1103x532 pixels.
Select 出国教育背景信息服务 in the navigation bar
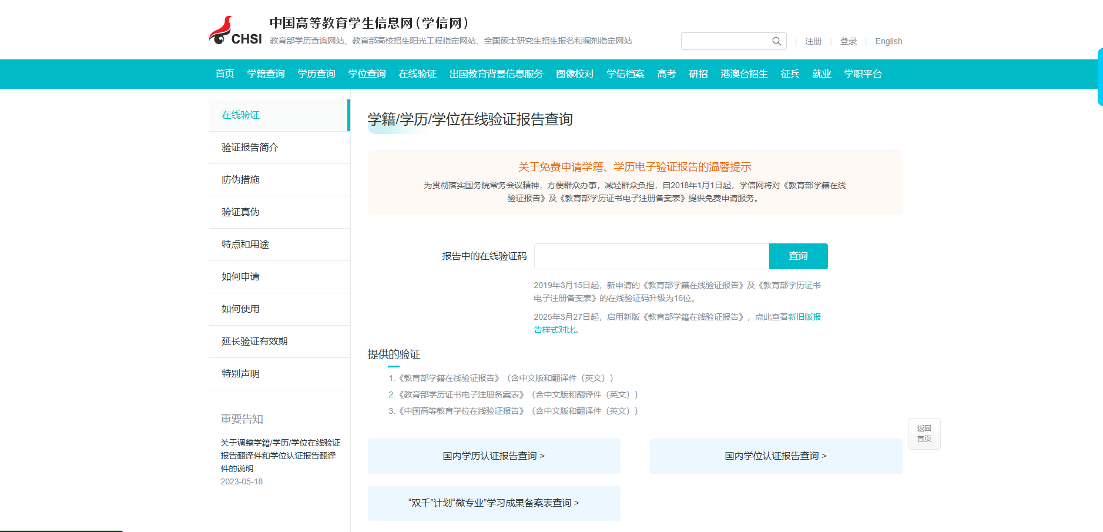496,74
